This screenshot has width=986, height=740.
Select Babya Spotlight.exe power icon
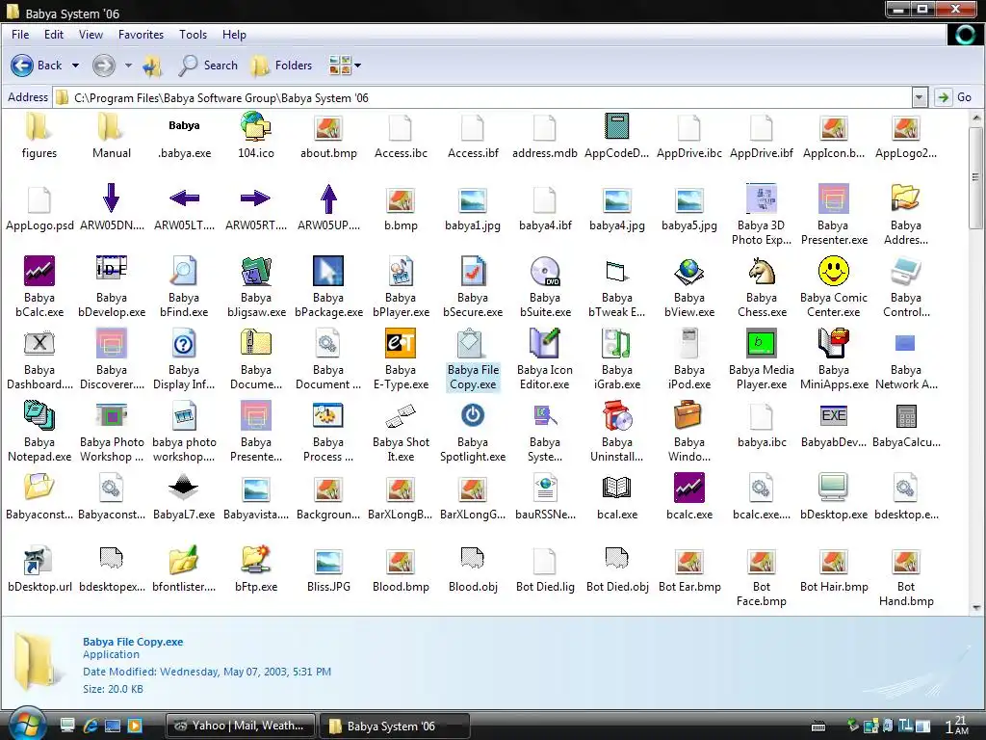(473, 415)
